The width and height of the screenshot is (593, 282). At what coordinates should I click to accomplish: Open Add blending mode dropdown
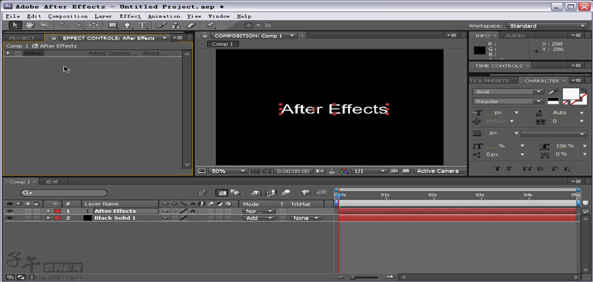pyautogui.click(x=258, y=218)
